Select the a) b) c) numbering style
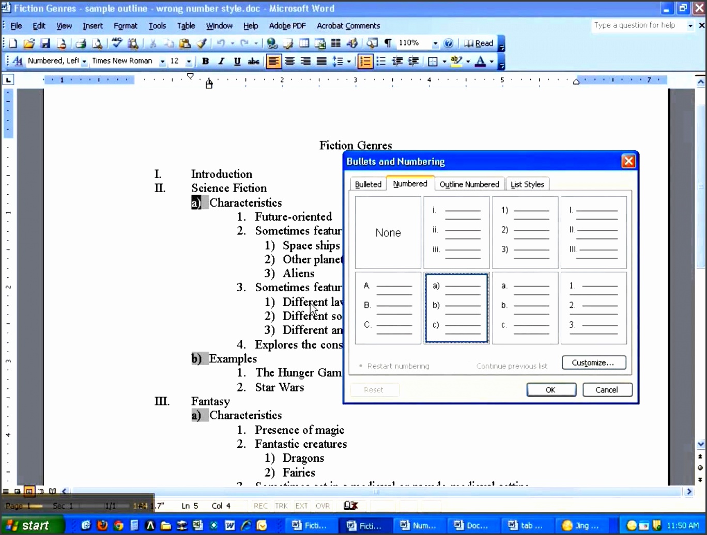This screenshot has height=535, width=707. 456,307
